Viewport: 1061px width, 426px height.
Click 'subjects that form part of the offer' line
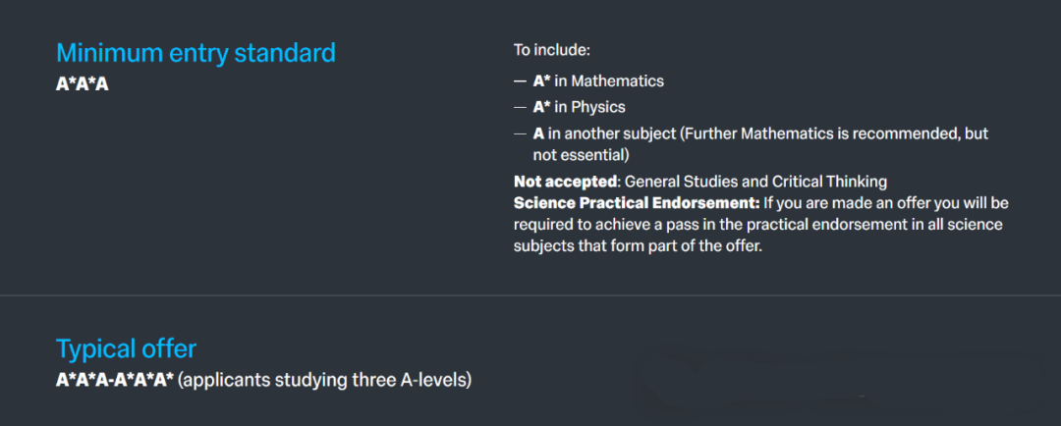click(x=639, y=246)
